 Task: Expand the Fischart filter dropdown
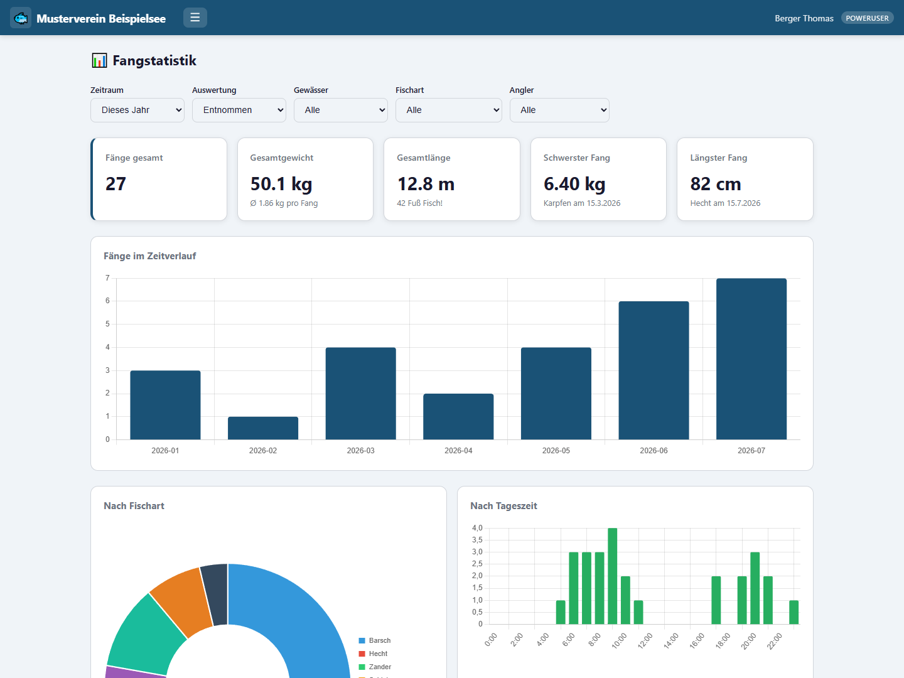(449, 110)
